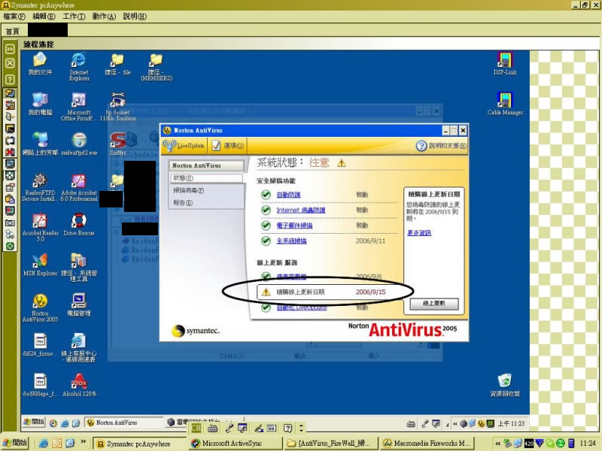Image resolution: width=602 pixels, height=451 pixels.
Task: Click the yellow warning icon beside 系統狀態 注意
Action: click(342, 163)
